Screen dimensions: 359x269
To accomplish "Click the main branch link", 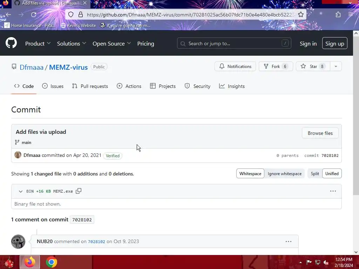I will click(x=26, y=143).
